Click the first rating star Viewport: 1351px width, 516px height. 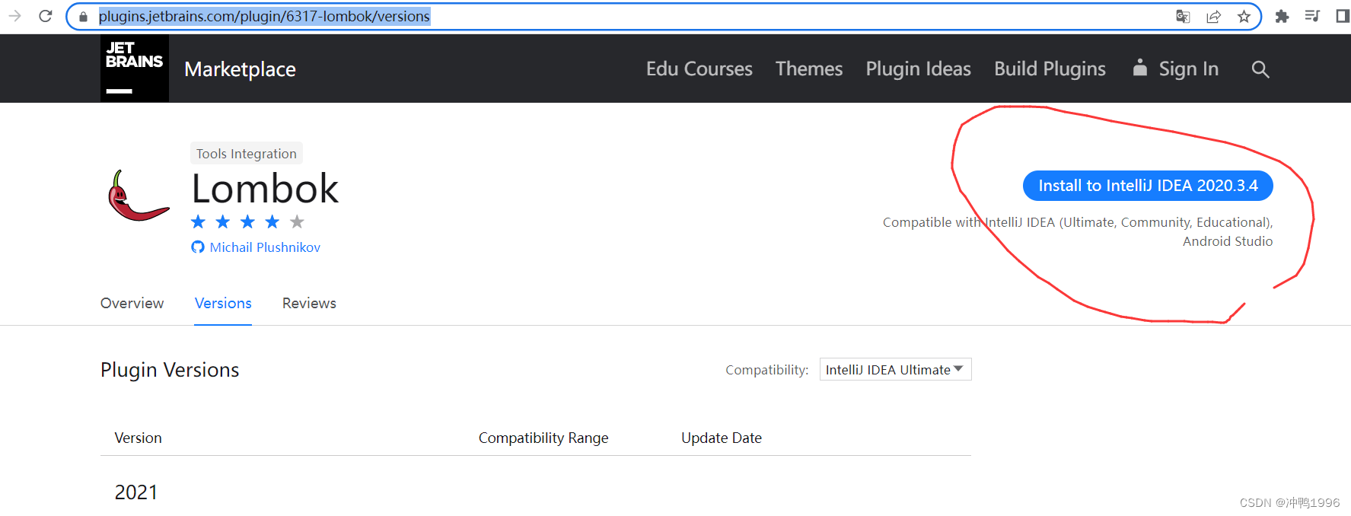[199, 221]
